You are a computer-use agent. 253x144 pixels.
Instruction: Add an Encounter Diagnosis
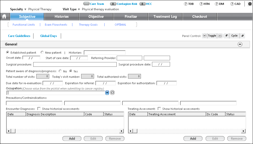click(72, 139)
